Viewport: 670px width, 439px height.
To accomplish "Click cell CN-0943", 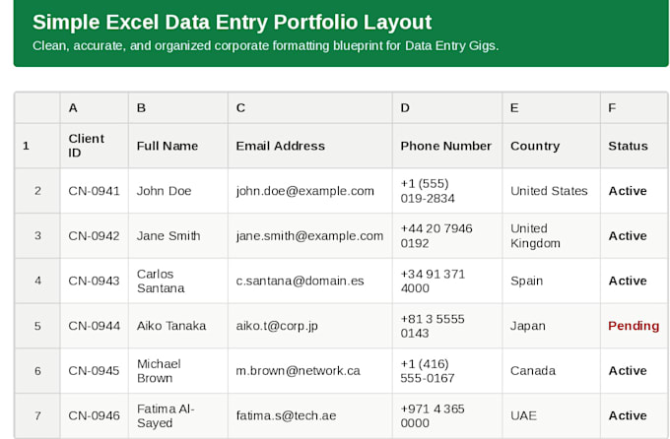I will 94,281.
